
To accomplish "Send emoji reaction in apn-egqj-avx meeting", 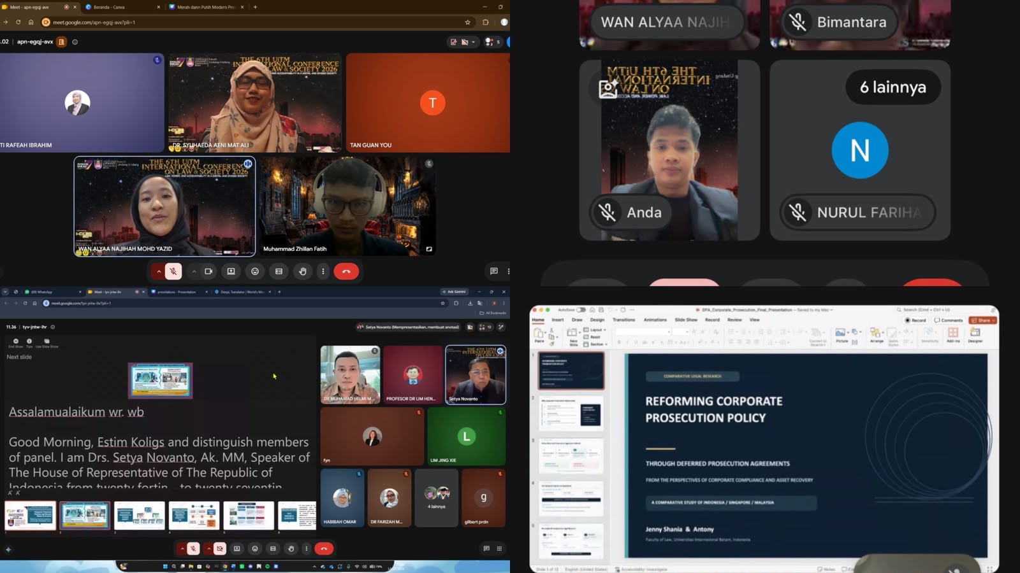I will pos(255,271).
